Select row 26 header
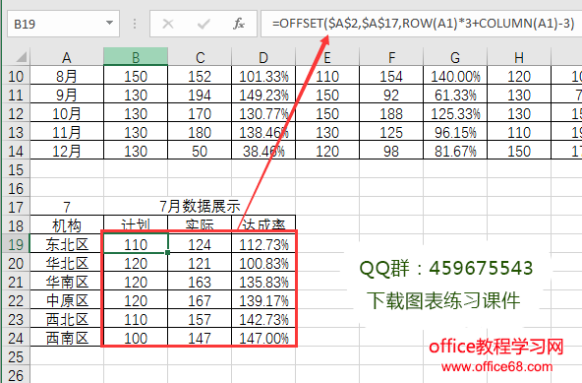582x383 pixels. pos(16,375)
